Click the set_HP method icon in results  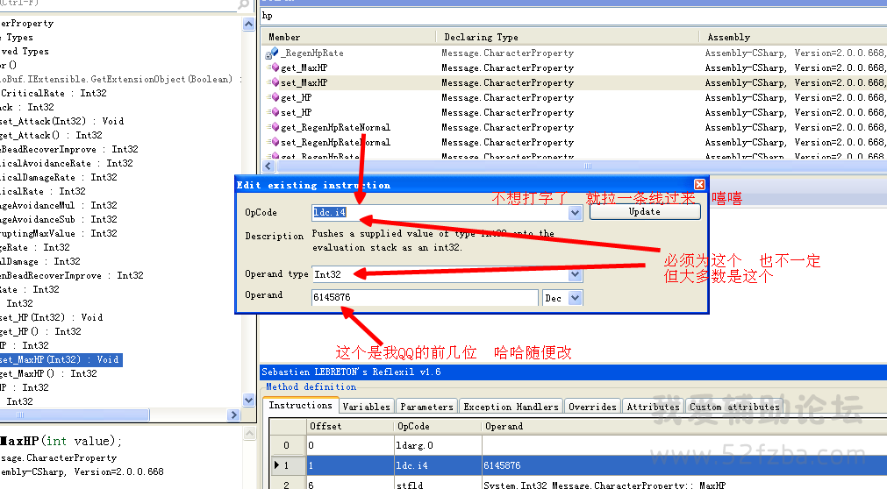point(272,113)
